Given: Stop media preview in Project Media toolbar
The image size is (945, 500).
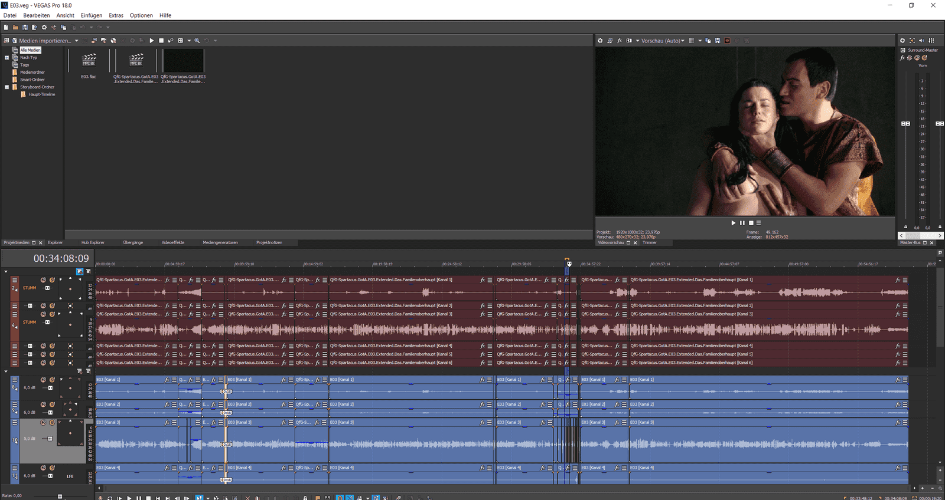Looking at the screenshot, I should coord(161,41).
